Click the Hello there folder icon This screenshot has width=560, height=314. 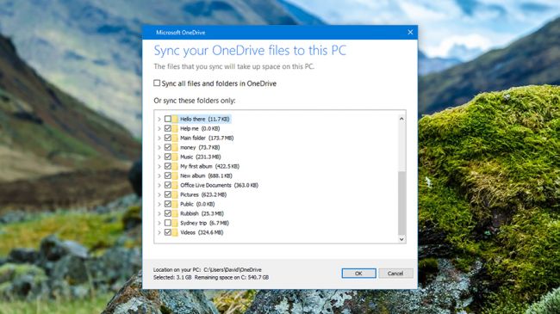pyautogui.click(x=175, y=119)
